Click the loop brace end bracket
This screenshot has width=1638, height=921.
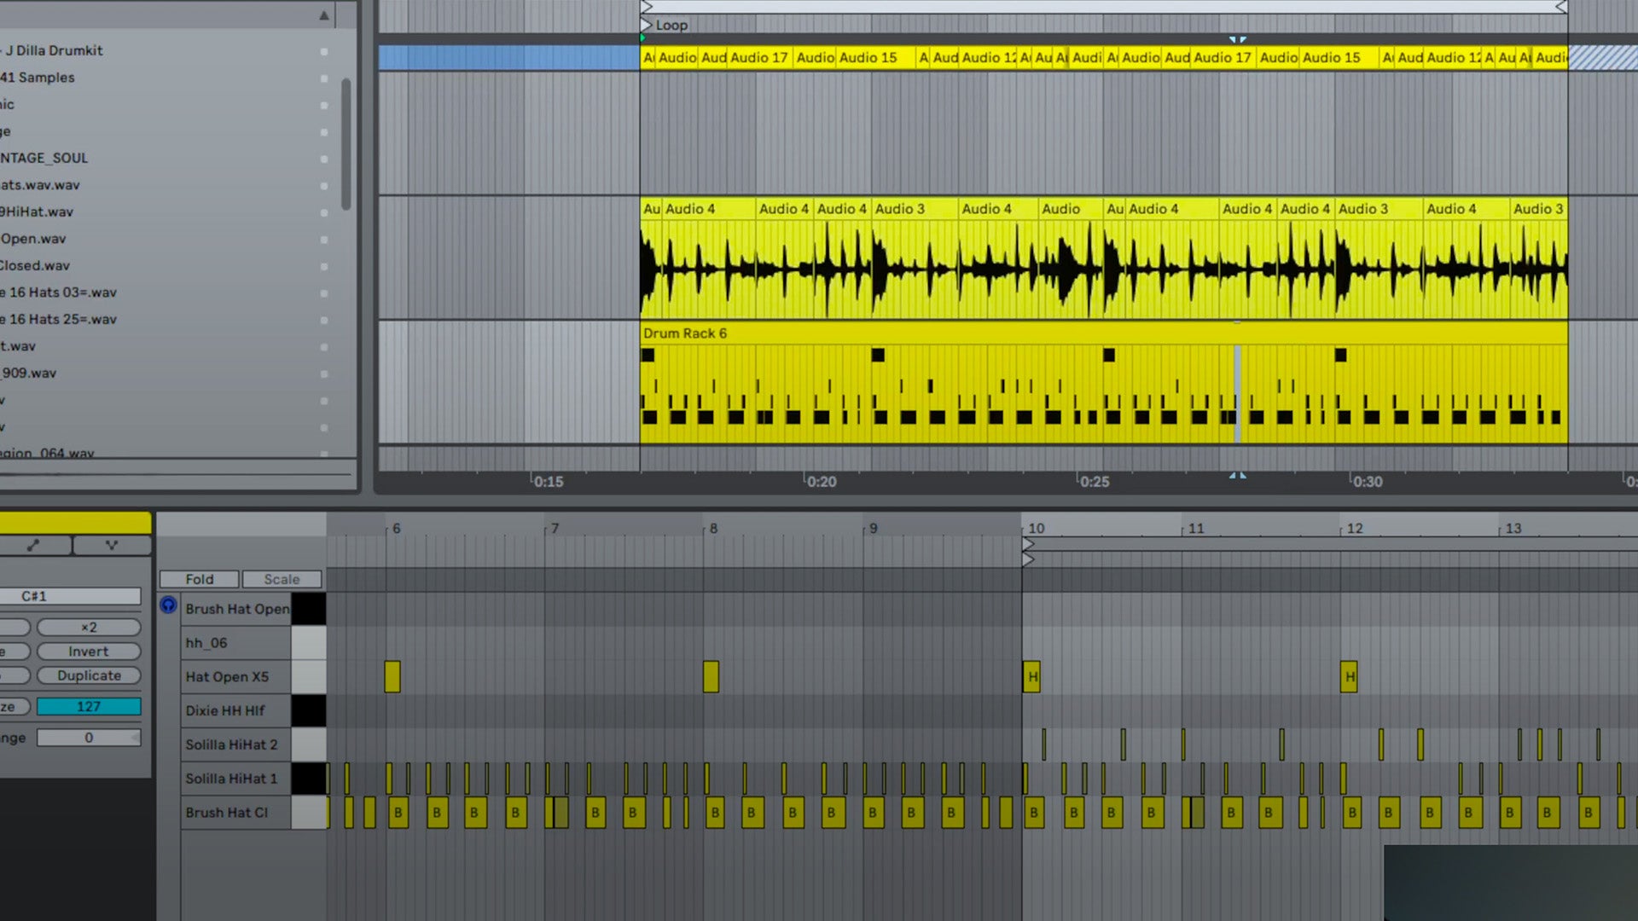coord(1560,7)
